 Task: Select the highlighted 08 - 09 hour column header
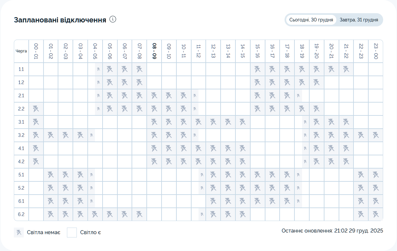point(154,51)
